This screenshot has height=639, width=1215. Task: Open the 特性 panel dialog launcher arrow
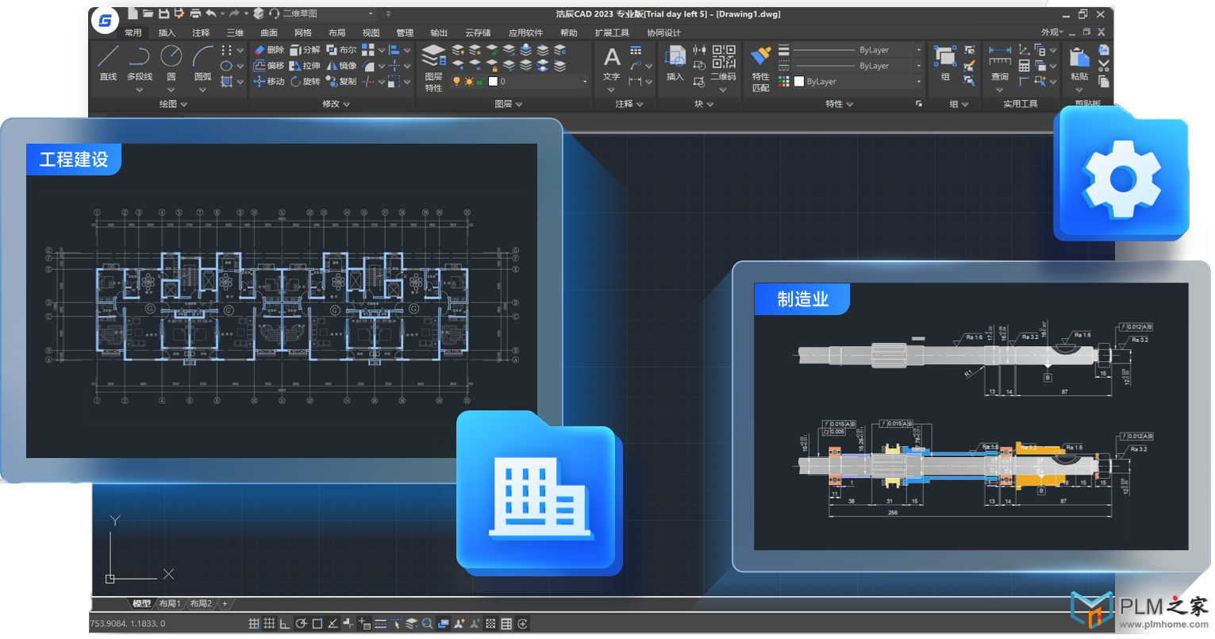pyautogui.click(x=919, y=104)
